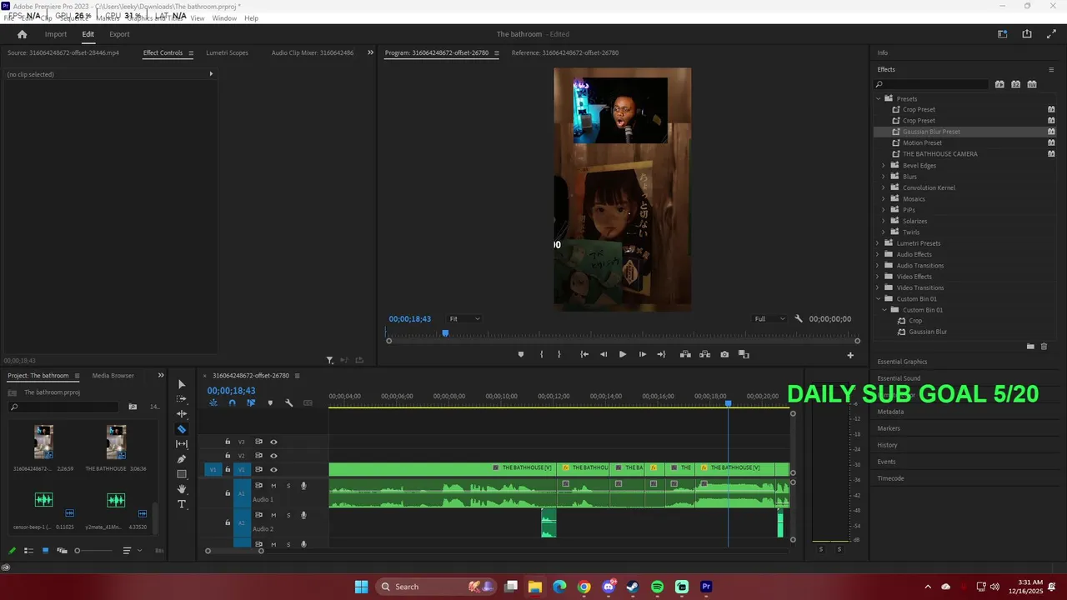Image resolution: width=1067 pixels, height=600 pixels.
Task: Select the Rectangle tool
Action: pos(182,474)
